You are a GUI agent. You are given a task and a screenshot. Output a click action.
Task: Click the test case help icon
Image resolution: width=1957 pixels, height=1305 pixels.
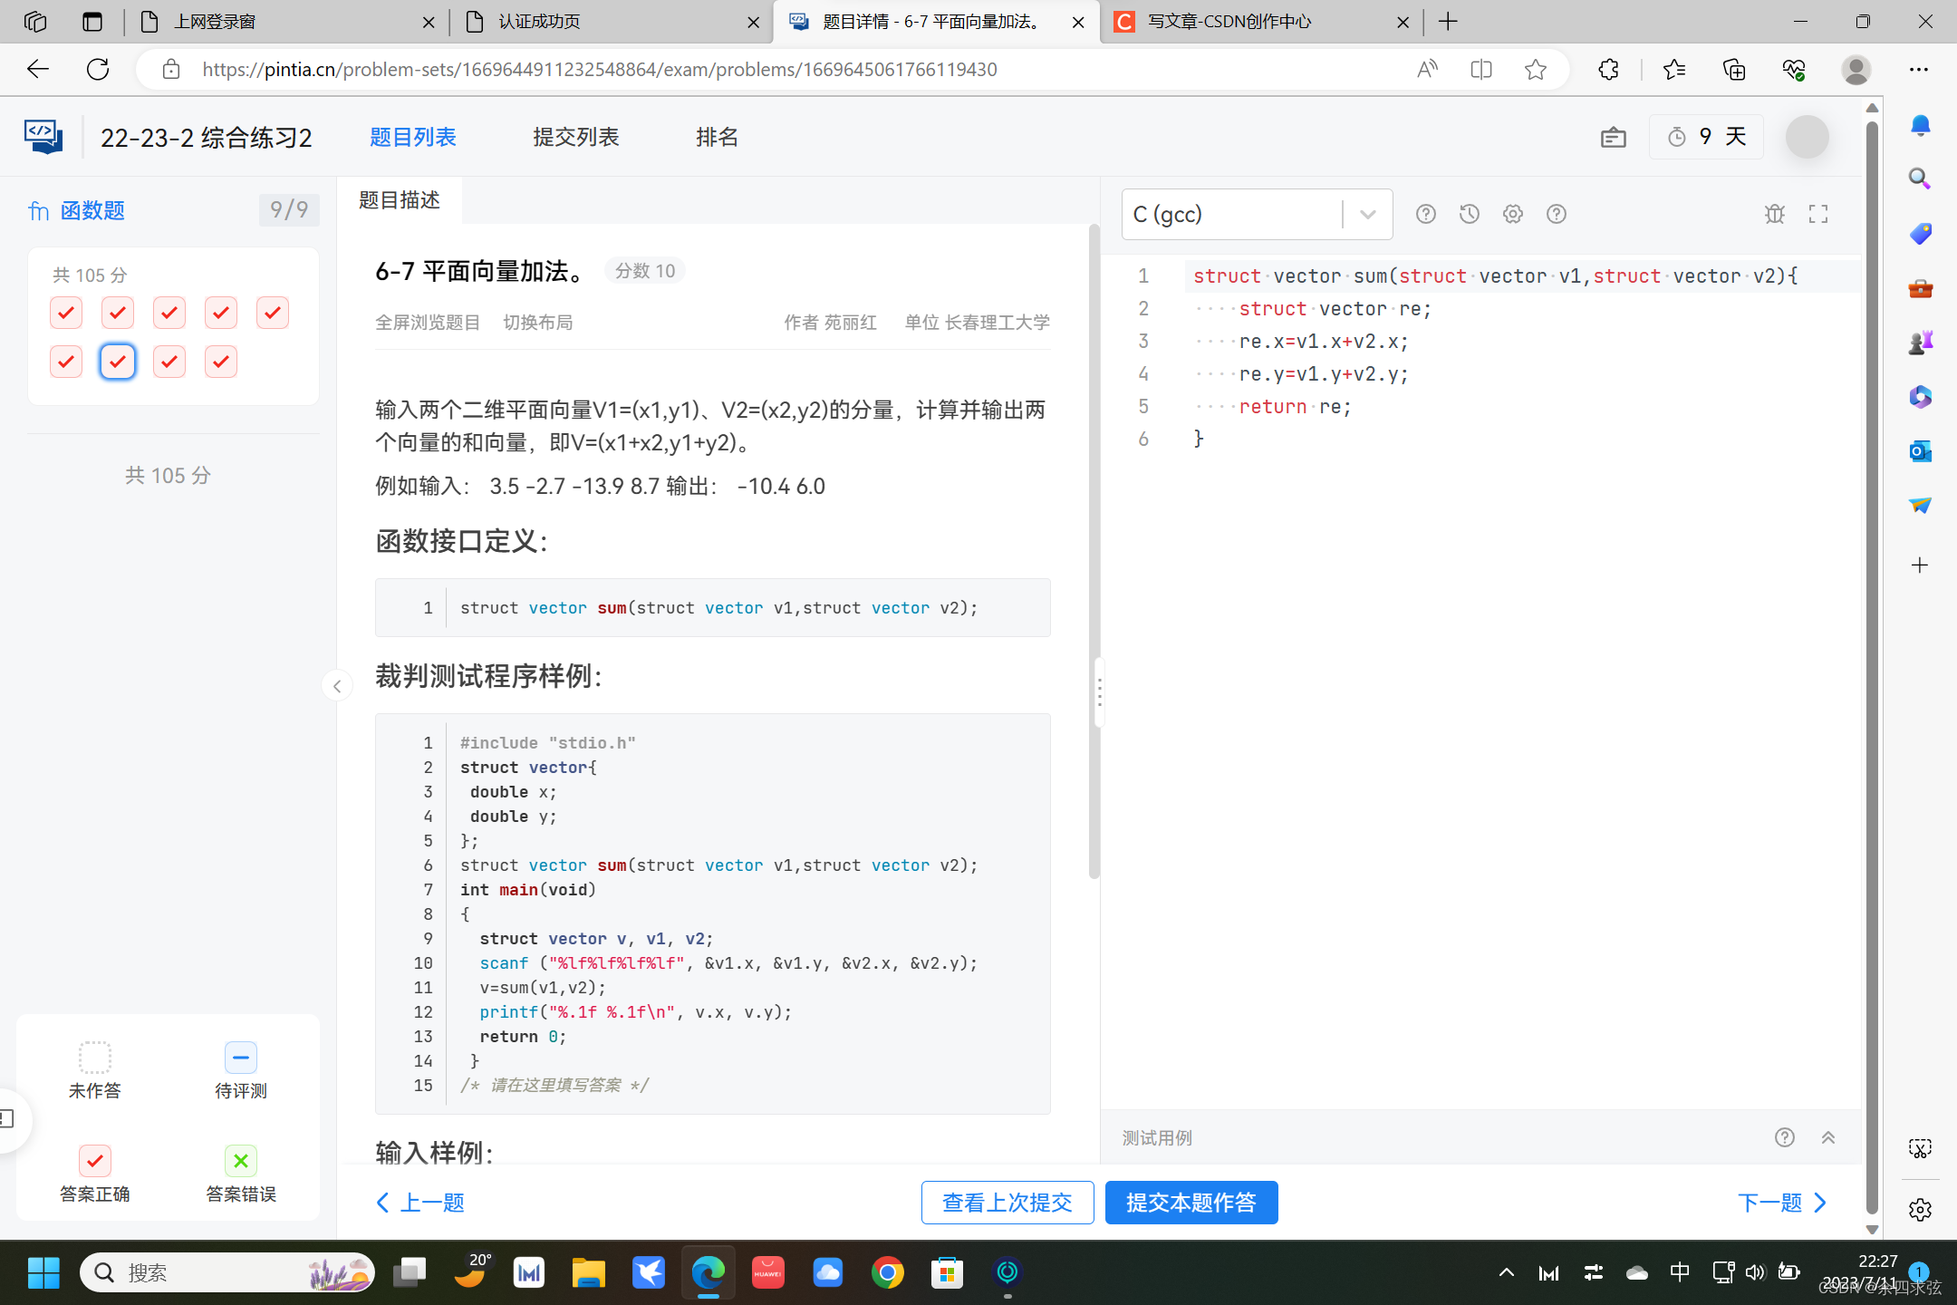point(1784,1137)
